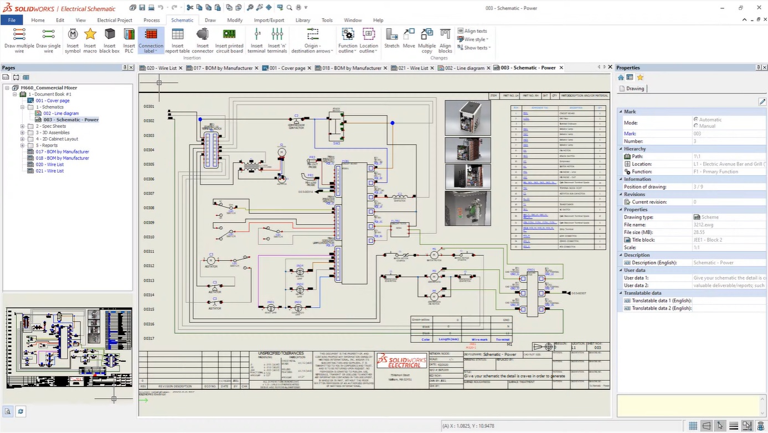Viewport: 768px width, 433px height.
Task: Select the Insert terminal tool
Action: coord(256,40)
